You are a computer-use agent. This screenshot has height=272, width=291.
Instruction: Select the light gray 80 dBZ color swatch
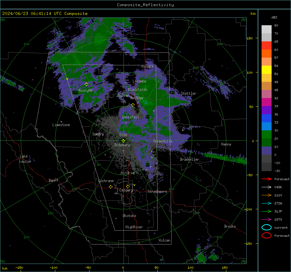(266, 29)
